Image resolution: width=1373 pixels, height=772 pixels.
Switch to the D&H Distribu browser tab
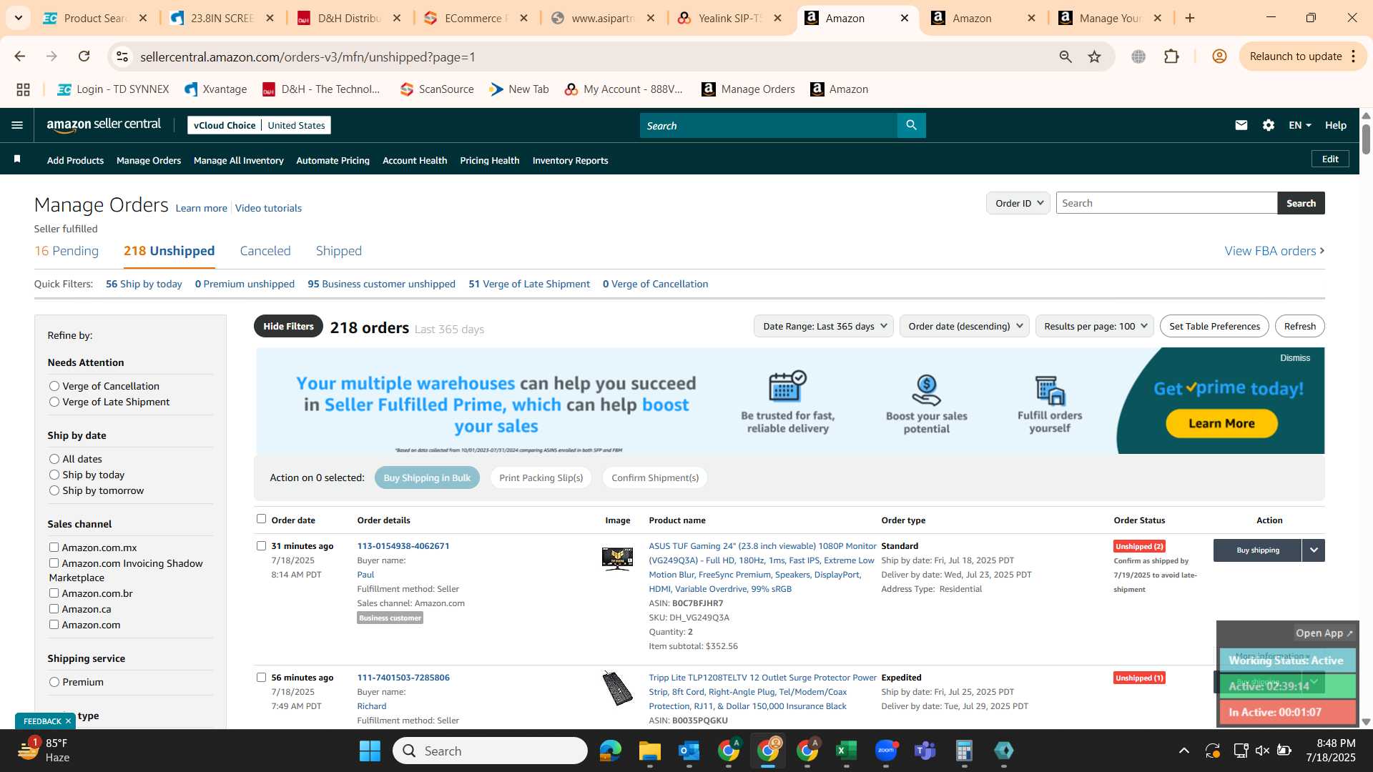[x=350, y=18]
